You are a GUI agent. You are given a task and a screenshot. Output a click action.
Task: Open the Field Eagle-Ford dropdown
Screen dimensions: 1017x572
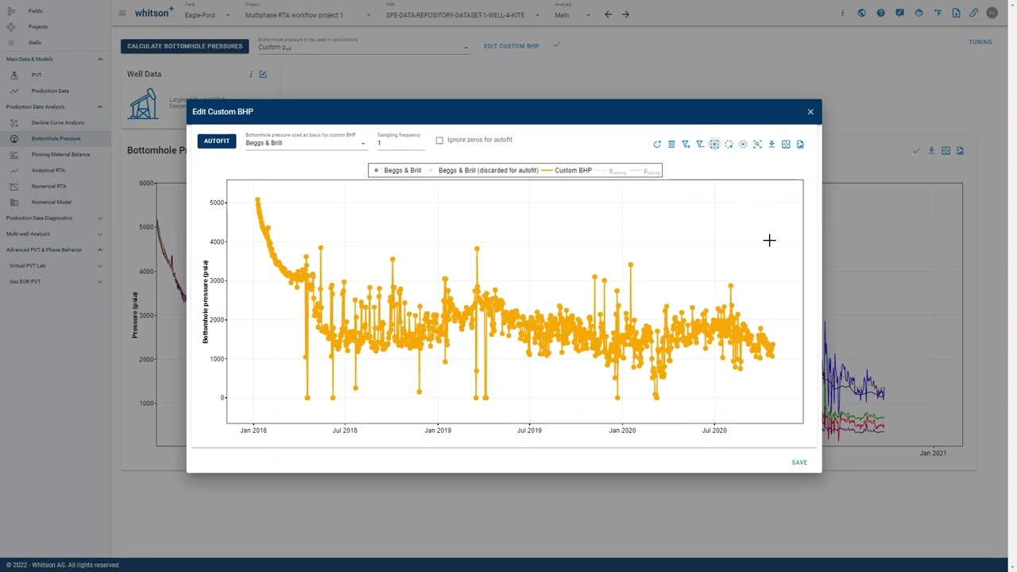[x=207, y=15]
